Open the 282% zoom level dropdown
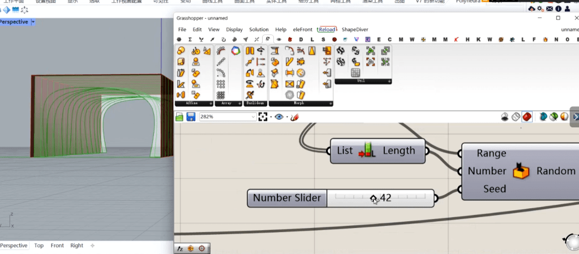 click(x=253, y=117)
